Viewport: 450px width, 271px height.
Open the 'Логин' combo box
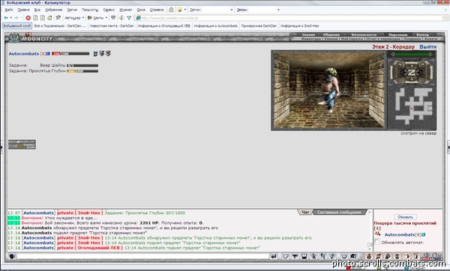tap(217, 10)
